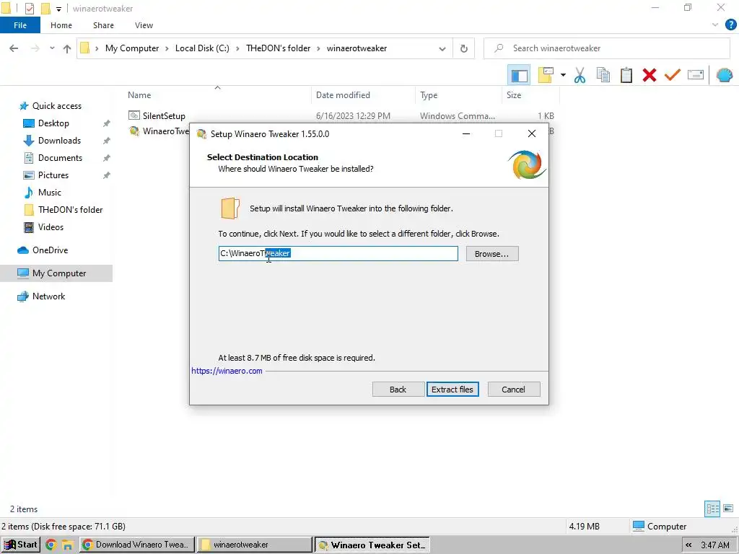Click the Search winaerotweaker field
This screenshot has height=554, width=739.
pos(607,48)
